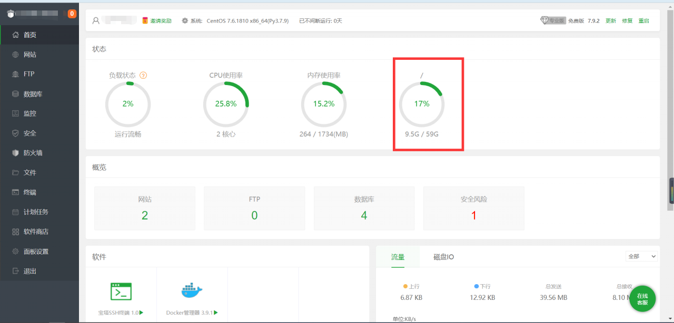Click the 免费版 version text

click(x=576, y=21)
